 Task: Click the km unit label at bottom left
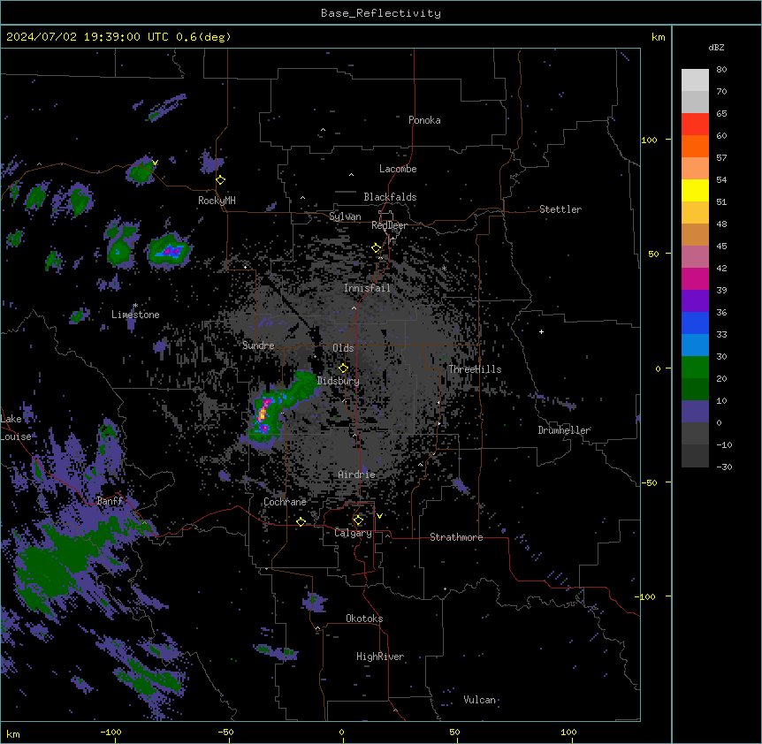[13, 734]
